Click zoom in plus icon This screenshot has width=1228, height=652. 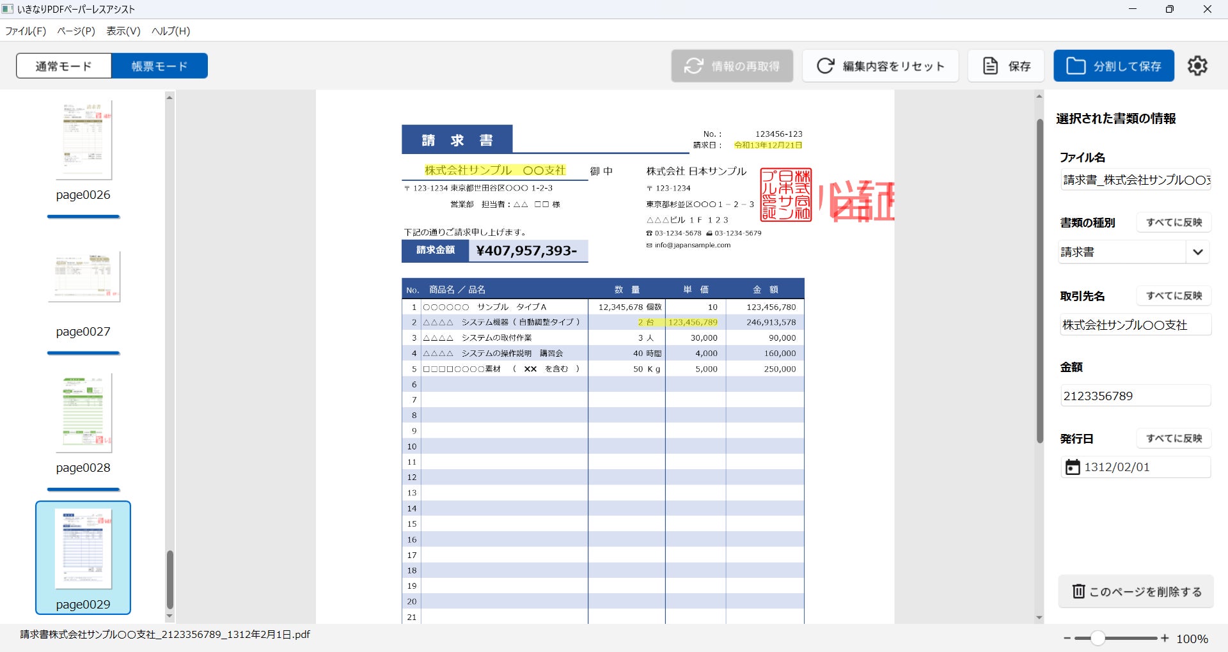[1165, 638]
